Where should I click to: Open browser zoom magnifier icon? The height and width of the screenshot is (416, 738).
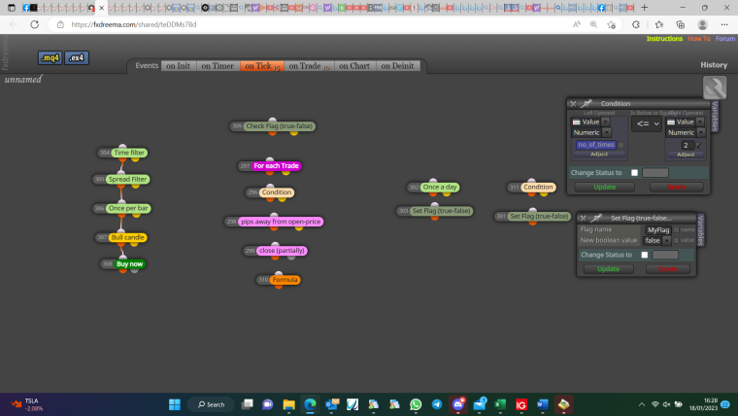(593, 24)
